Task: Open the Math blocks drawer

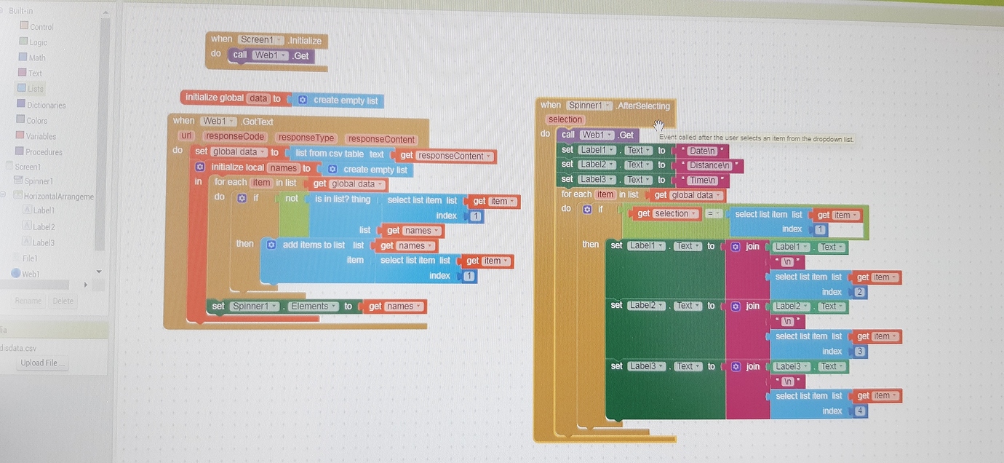Action: click(36, 57)
